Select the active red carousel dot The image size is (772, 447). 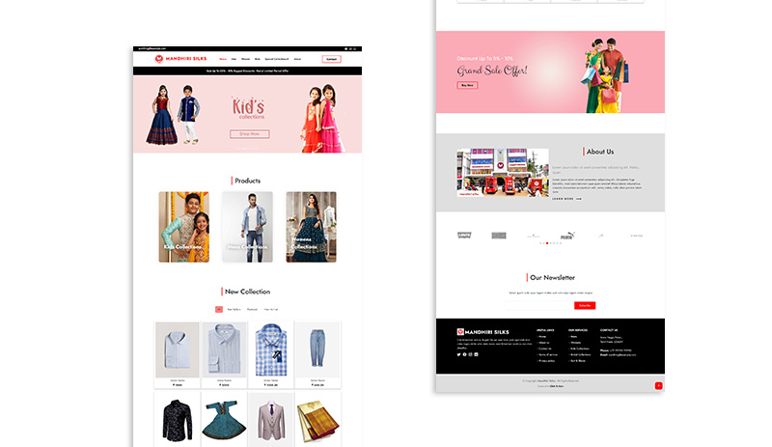(x=547, y=243)
